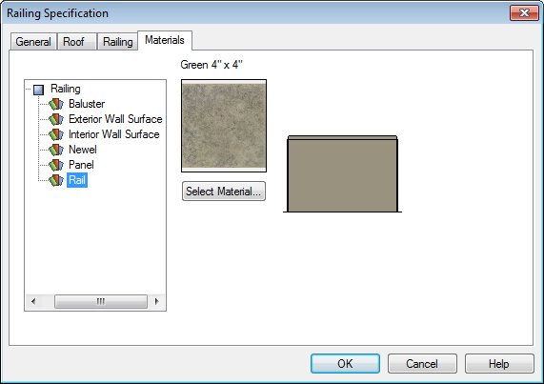Switch to the General tab
544x384 pixels.
(x=33, y=42)
